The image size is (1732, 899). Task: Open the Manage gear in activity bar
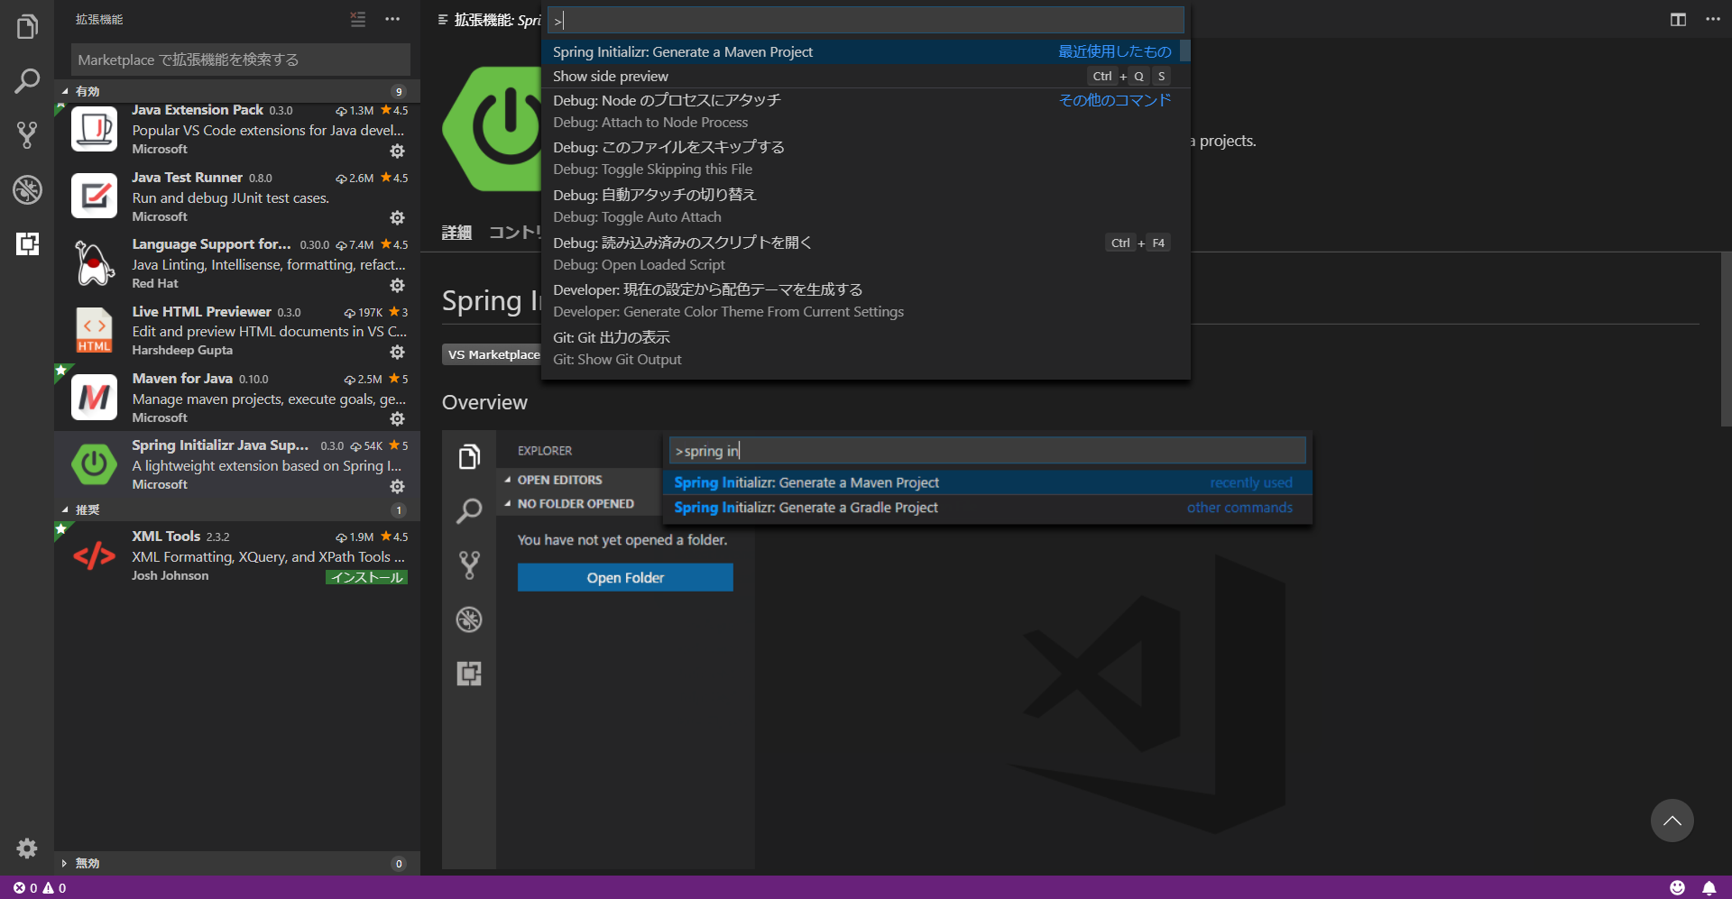[x=27, y=849]
